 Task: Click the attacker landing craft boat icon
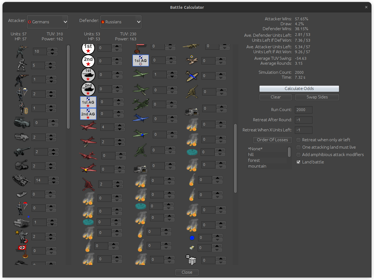point(21,194)
